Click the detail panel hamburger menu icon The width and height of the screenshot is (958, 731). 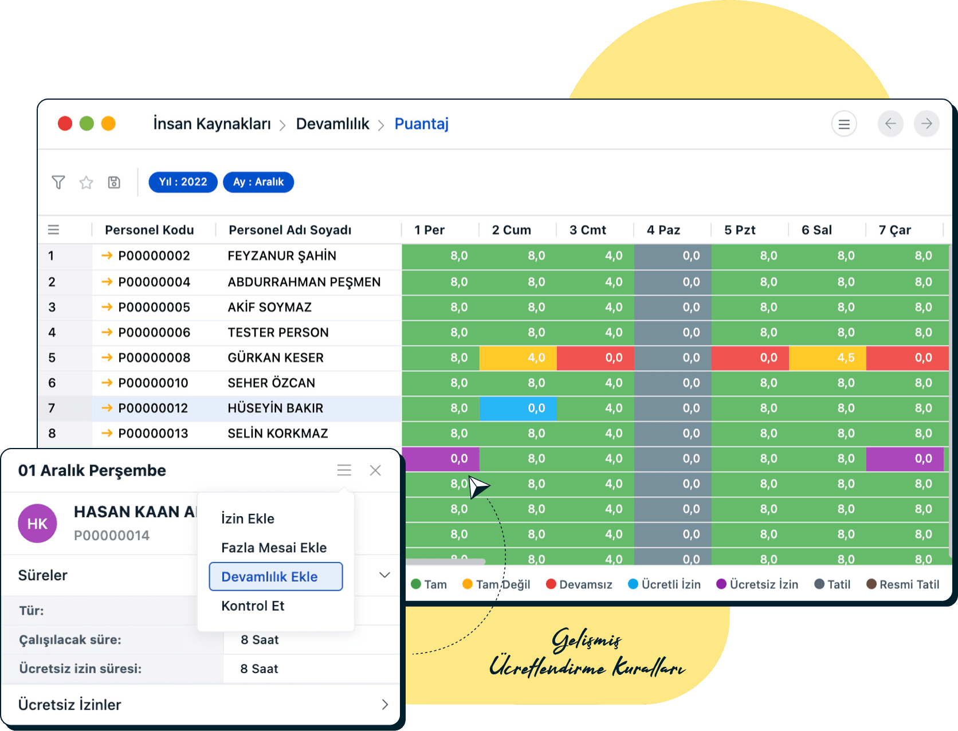tap(344, 470)
